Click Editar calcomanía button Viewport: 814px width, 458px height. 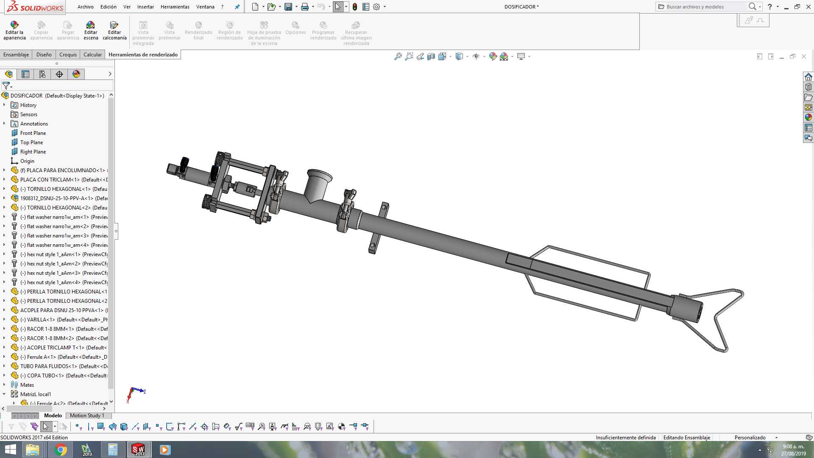pos(114,31)
